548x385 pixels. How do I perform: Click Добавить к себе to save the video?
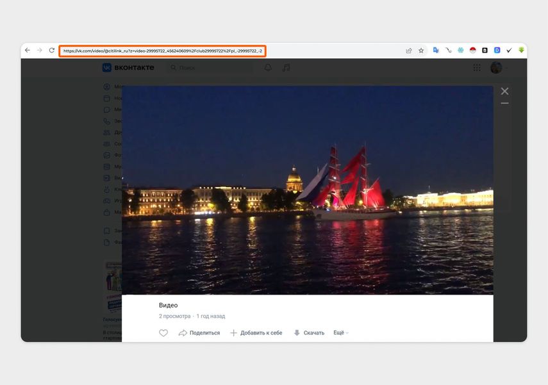coord(256,333)
